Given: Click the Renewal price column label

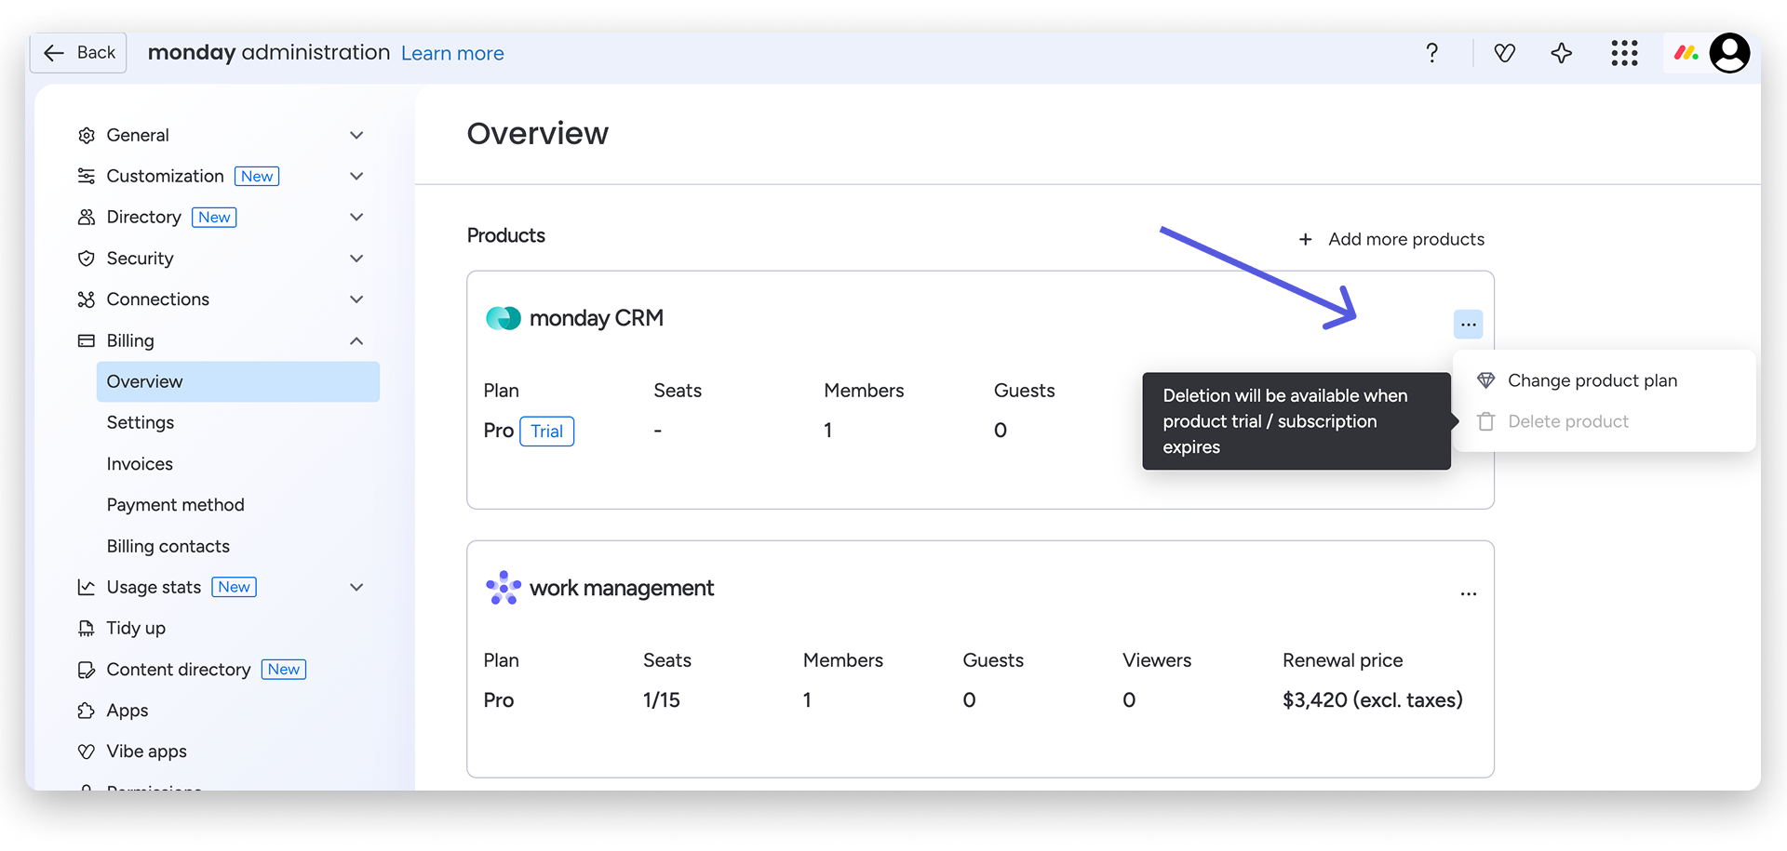Looking at the screenshot, I should pos(1343,661).
